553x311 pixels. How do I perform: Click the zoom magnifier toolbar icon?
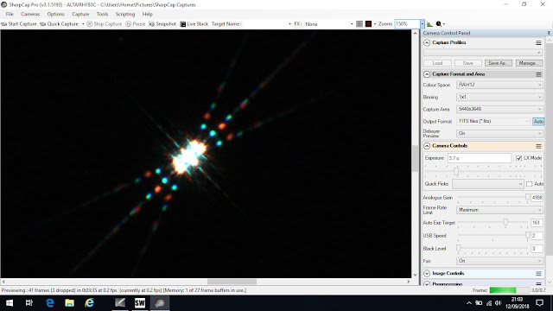pos(439,24)
